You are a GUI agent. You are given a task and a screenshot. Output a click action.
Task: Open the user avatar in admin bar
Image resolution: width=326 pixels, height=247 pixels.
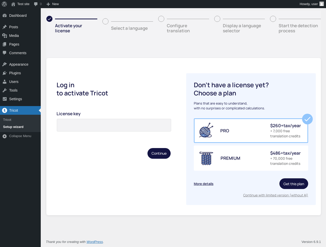322,4
